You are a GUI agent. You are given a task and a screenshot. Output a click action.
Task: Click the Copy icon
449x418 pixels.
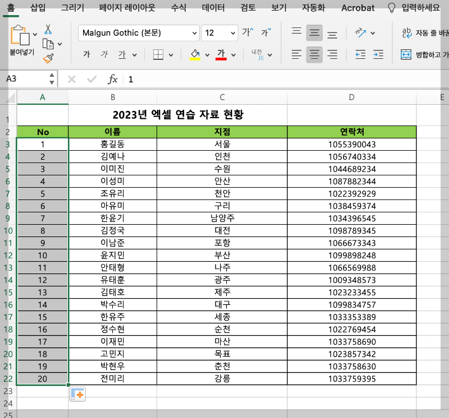[48, 43]
